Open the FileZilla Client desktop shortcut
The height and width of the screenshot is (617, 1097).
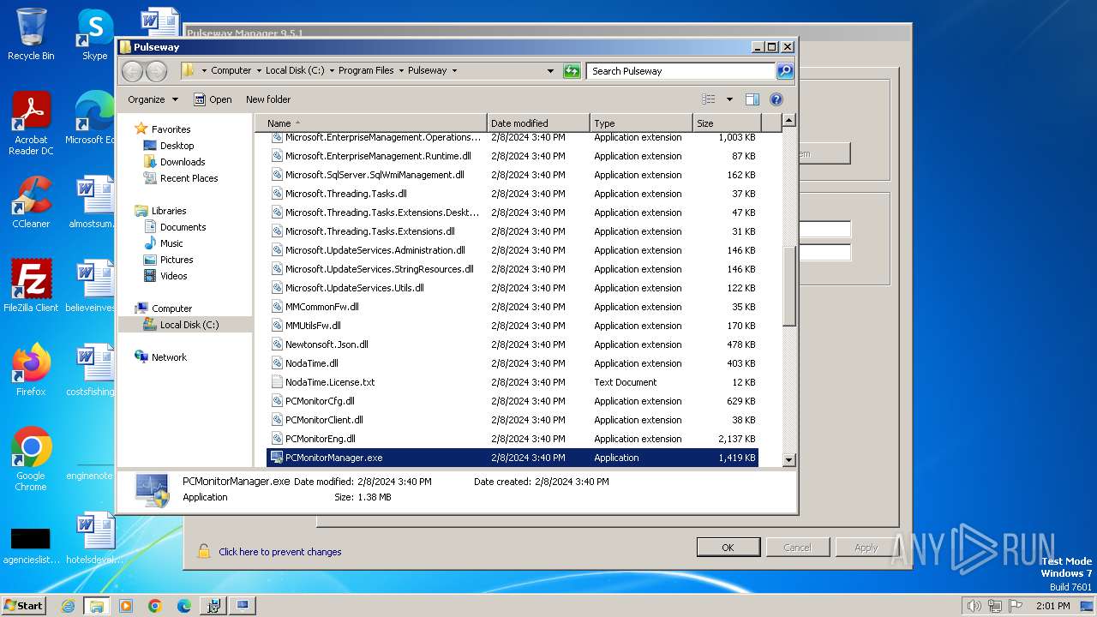pos(31,285)
